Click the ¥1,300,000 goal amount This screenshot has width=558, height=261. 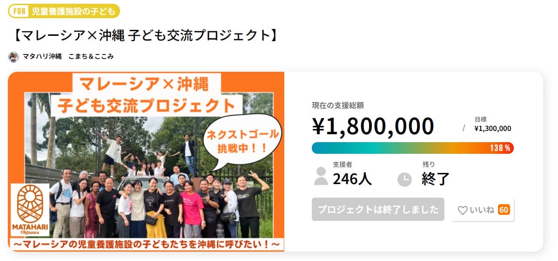click(x=493, y=129)
